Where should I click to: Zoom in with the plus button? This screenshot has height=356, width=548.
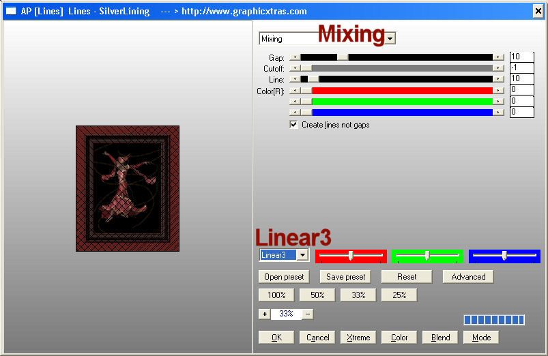point(265,314)
